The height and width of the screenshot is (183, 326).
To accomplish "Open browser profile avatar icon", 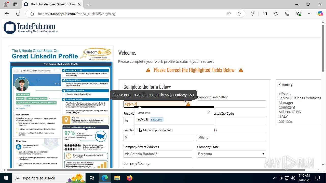I will coord(6,4).
